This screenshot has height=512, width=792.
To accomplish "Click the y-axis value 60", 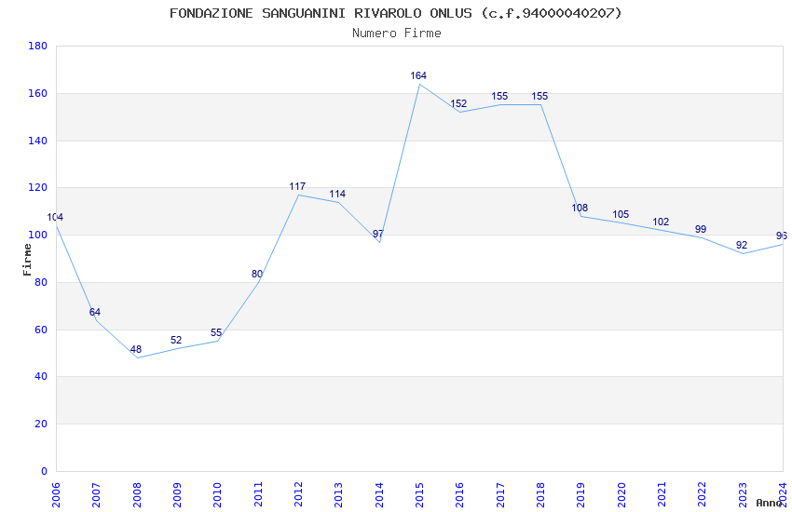I will (x=41, y=330).
